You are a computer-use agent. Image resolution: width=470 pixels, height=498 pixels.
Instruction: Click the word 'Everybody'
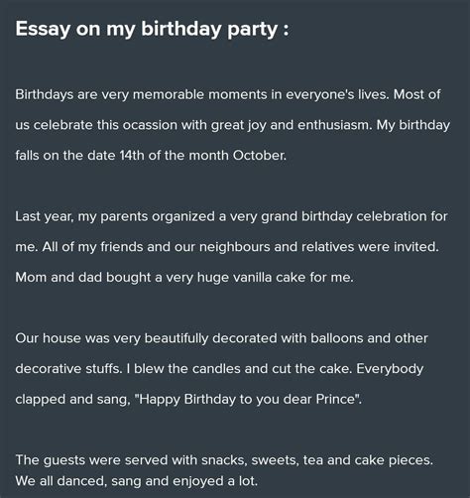pos(390,369)
